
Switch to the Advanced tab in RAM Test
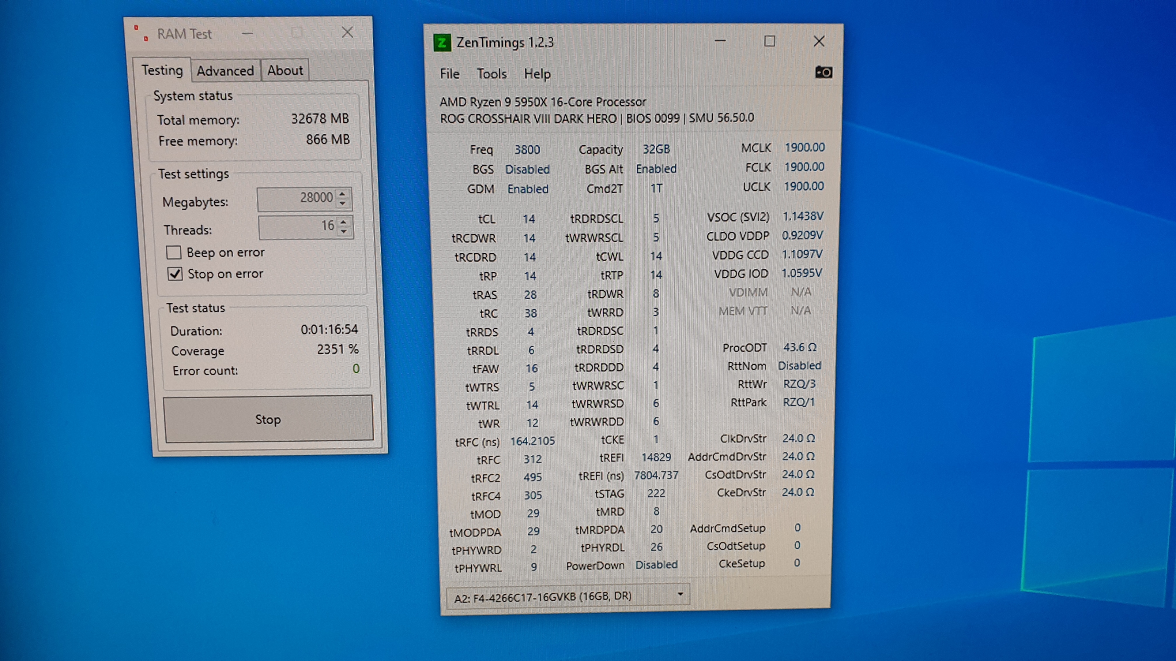coord(225,71)
